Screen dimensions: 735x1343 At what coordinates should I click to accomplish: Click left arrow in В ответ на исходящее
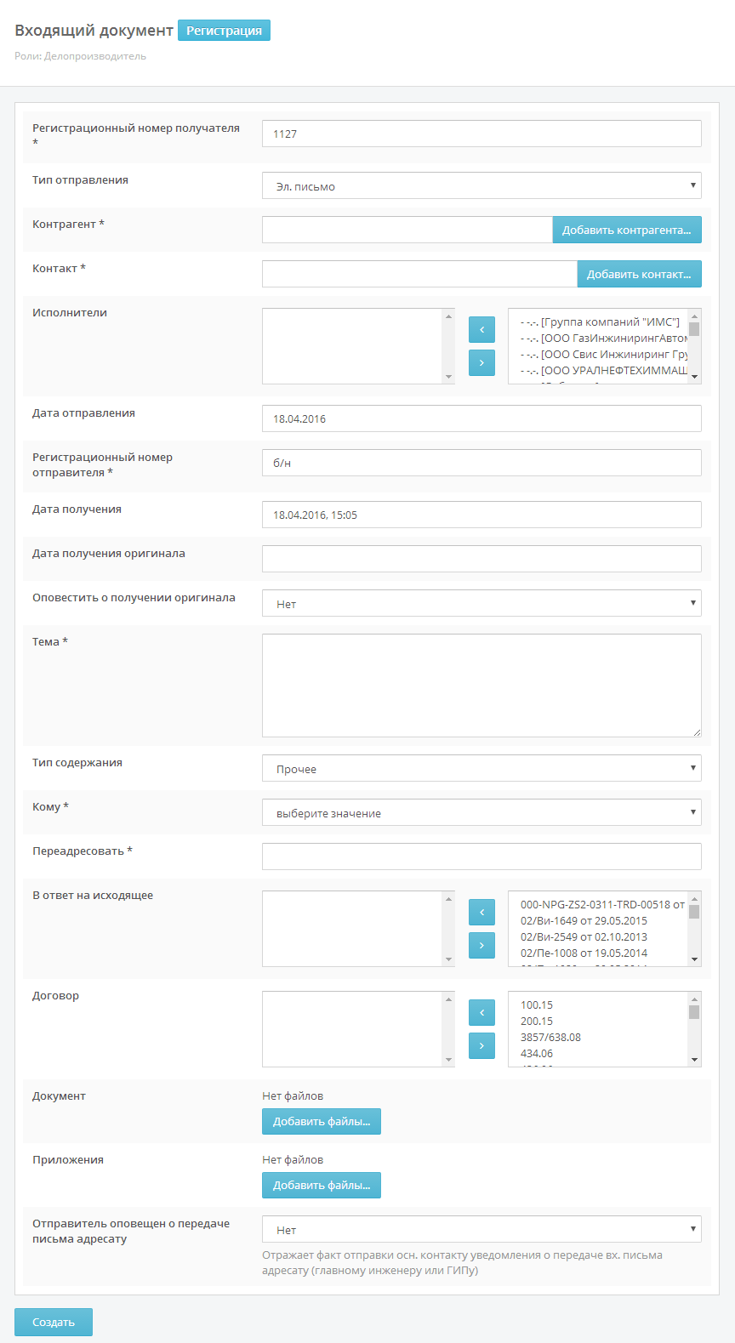point(481,912)
